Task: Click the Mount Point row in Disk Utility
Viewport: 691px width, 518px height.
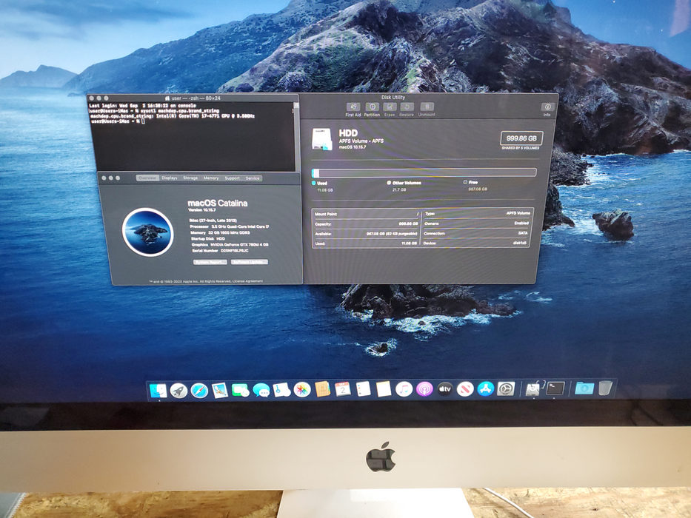Action: [367, 214]
